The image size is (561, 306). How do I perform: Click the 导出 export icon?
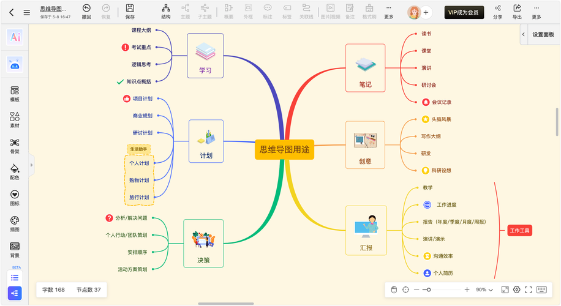coord(517,12)
